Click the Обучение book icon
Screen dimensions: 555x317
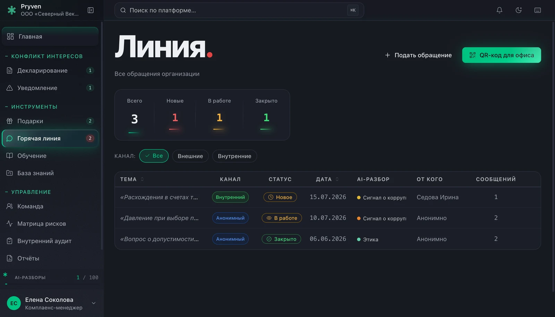pyautogui.click(x=10, y=156)
